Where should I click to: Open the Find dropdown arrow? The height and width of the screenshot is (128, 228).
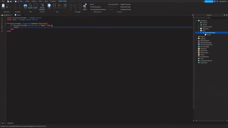25,10
